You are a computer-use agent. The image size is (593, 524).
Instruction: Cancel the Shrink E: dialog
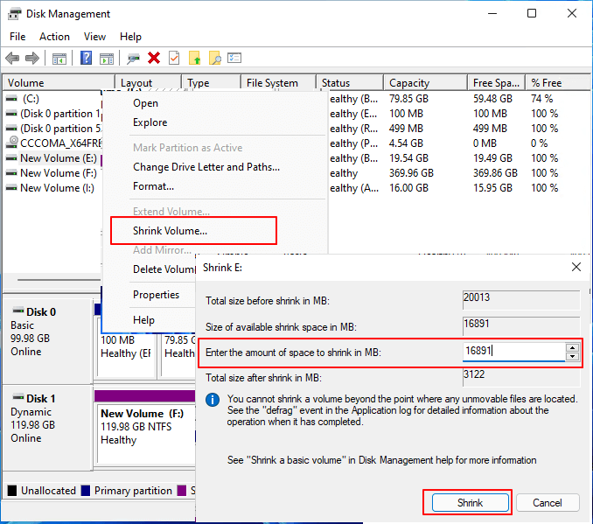547,503
